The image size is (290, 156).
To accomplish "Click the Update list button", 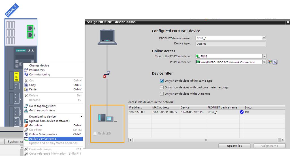I will click(234, 146).
